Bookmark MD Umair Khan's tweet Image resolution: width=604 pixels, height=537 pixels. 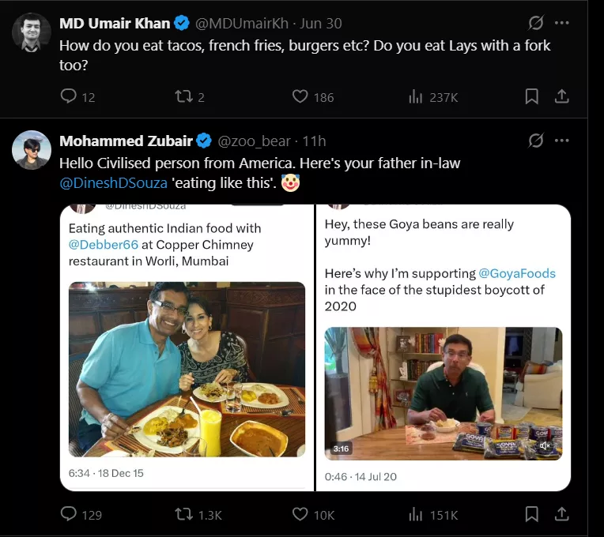[x=532, y=96]
